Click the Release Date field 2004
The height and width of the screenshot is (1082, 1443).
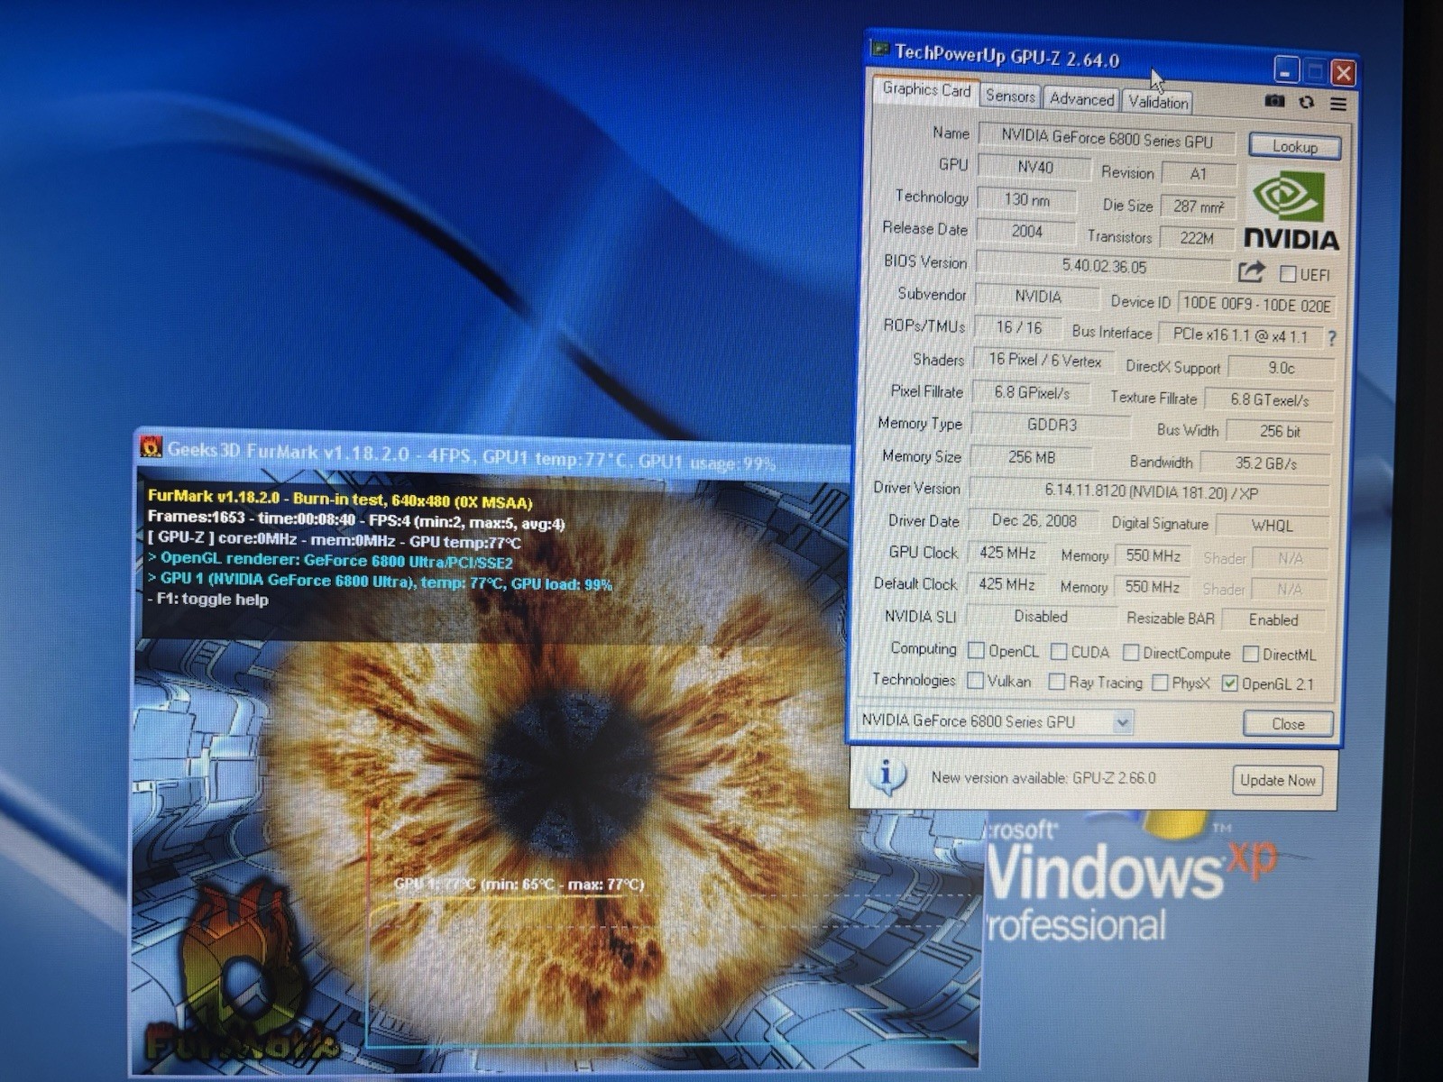pos(1025,231)
